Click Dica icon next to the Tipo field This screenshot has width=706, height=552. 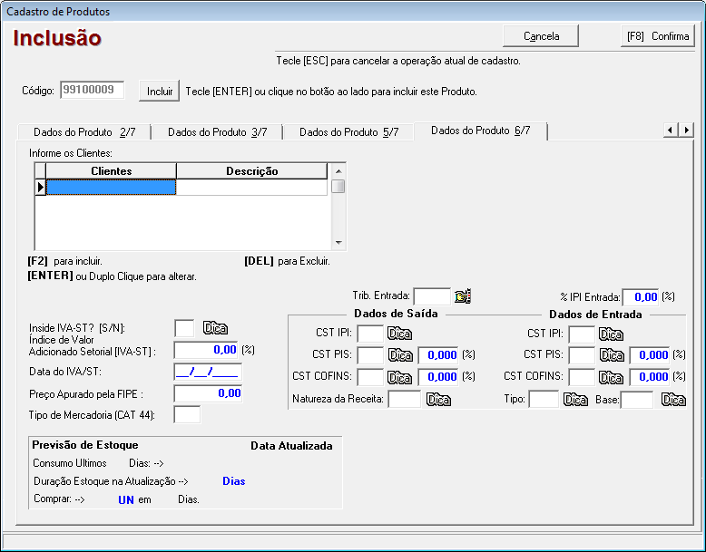click(x=575, y=399)
